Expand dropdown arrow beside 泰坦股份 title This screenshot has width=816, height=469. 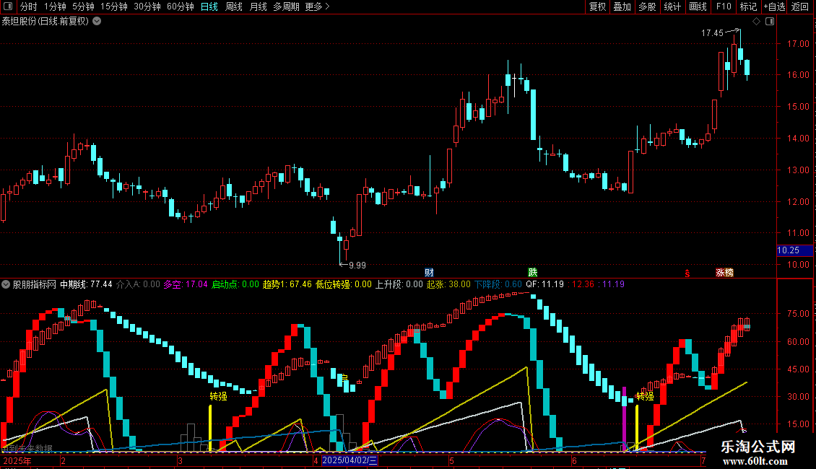pos(97,22)
